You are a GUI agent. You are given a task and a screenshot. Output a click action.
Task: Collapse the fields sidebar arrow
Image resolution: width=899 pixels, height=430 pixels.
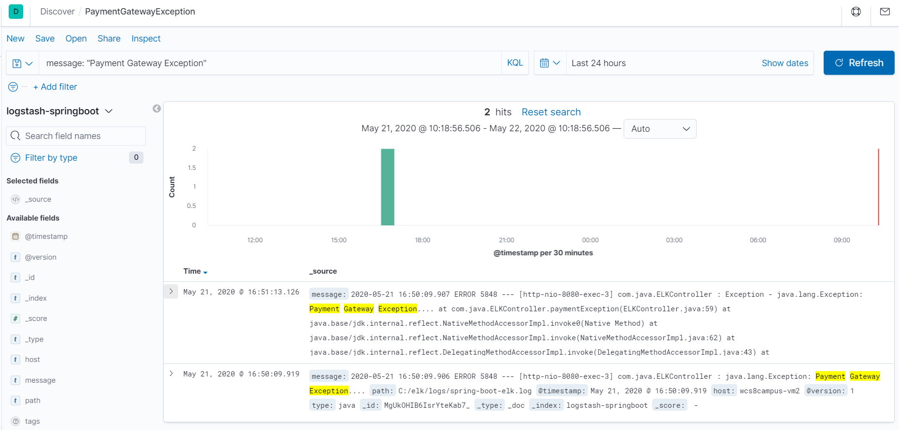(157, 109)
